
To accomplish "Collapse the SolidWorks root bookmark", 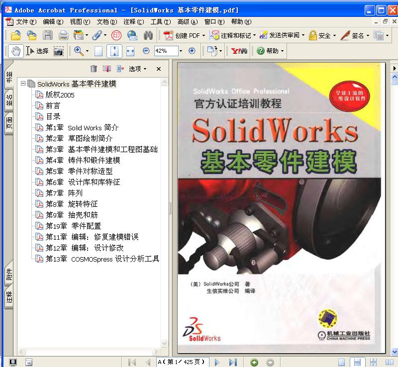I will click(23, 83).
